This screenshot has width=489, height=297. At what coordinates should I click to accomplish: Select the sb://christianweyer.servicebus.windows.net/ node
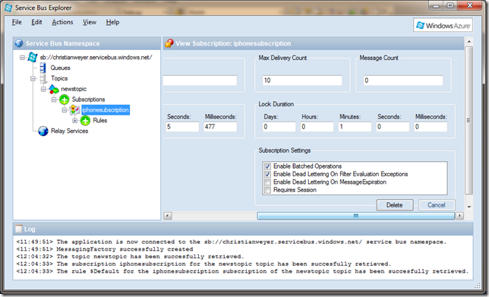tap(96, 57)
